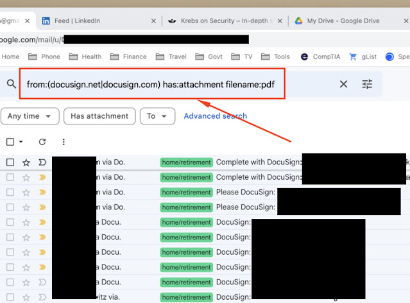Open the gList cart bookmark

[x=363, y=56]
